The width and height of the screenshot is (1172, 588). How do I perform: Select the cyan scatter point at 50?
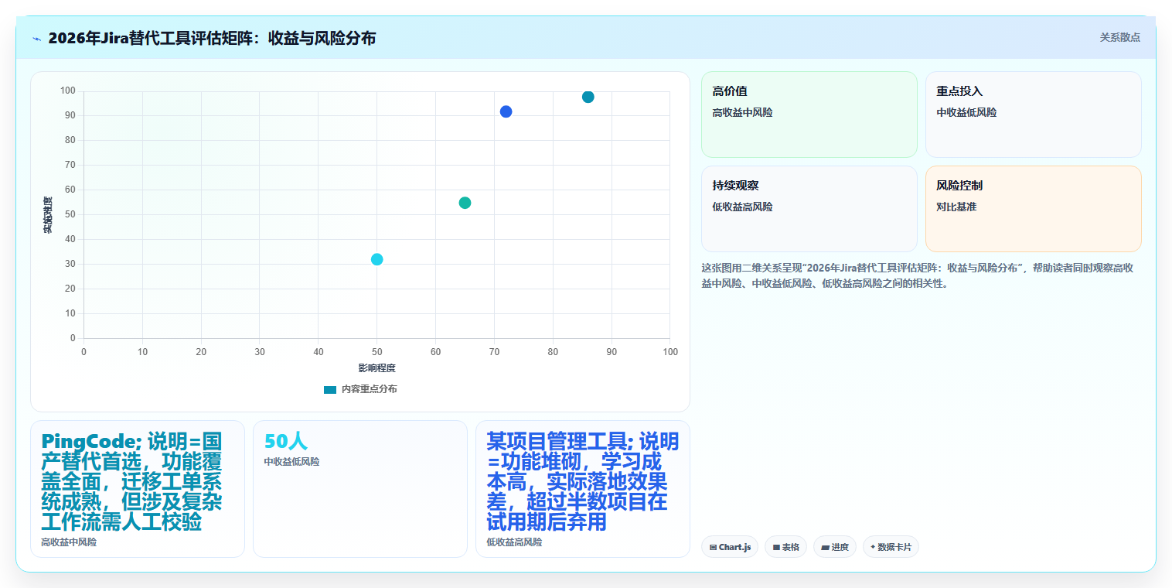(x=376, y=259)
